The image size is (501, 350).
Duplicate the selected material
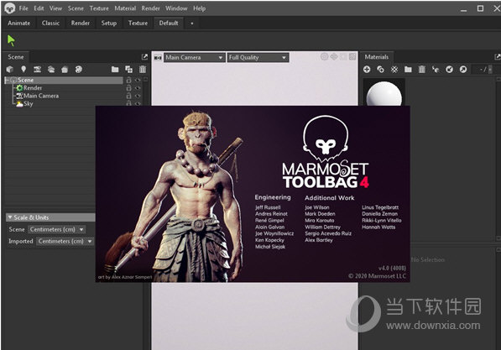pyautogui.click(x=380, y=70)
